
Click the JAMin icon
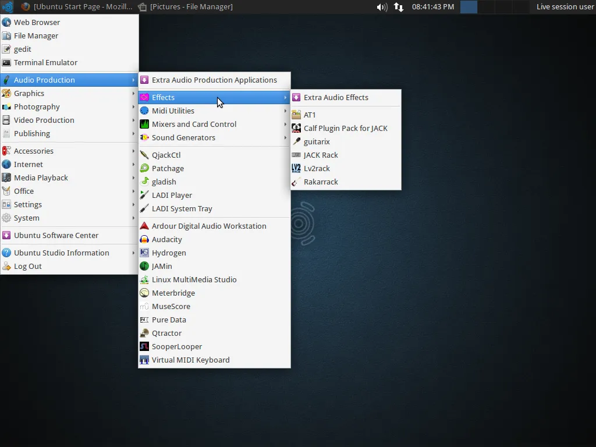coord(144,266)
